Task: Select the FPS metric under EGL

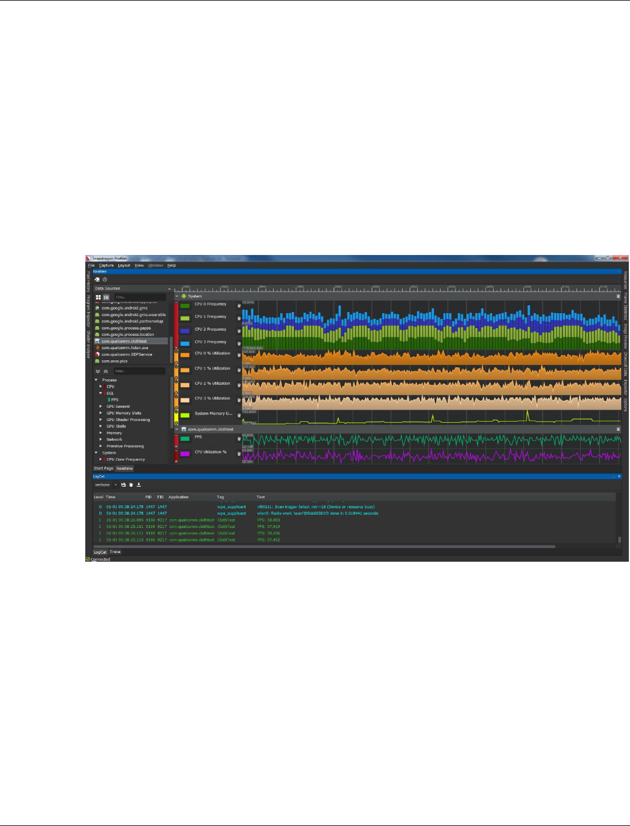Action: pyautogui.click(x=115, y=400)
